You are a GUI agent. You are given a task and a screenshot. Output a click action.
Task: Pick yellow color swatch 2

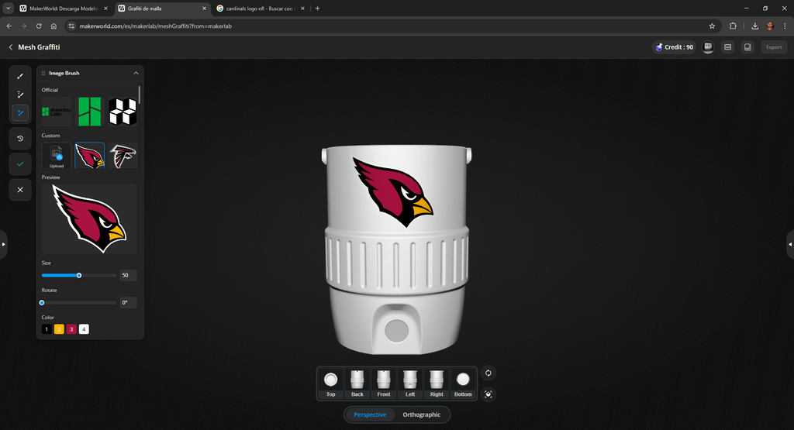(x=59, y=329)
